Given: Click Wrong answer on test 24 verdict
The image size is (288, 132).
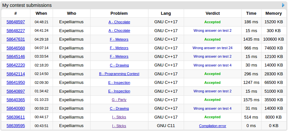Looking at the screenshot, I should point(212,48).
